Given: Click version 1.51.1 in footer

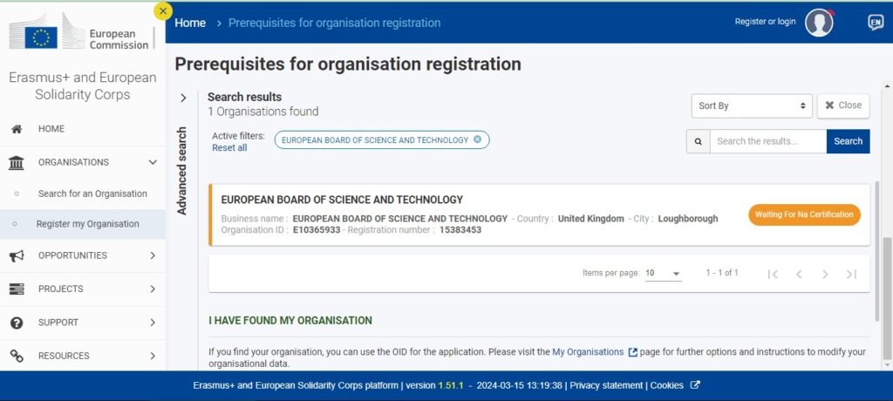Looking at the screenshot, I should click(x=450, y=385).
